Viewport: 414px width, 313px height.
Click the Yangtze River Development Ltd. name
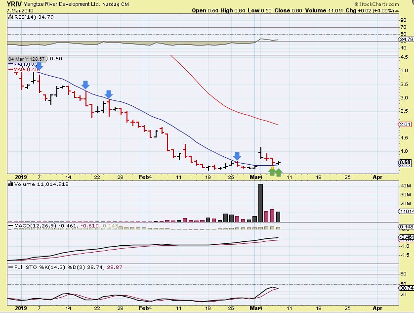click(x=62, y=4)
